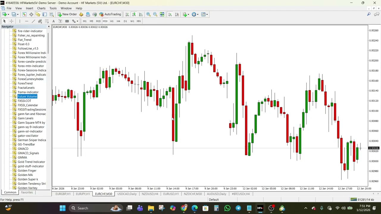Open the Insert menu
Image resolution: width=381 pixels, height=214 pixels.
tap(29, 8)
